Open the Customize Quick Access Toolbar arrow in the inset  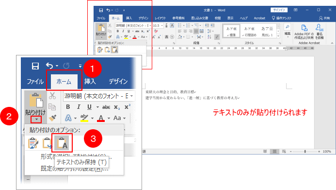coord(80,66)
